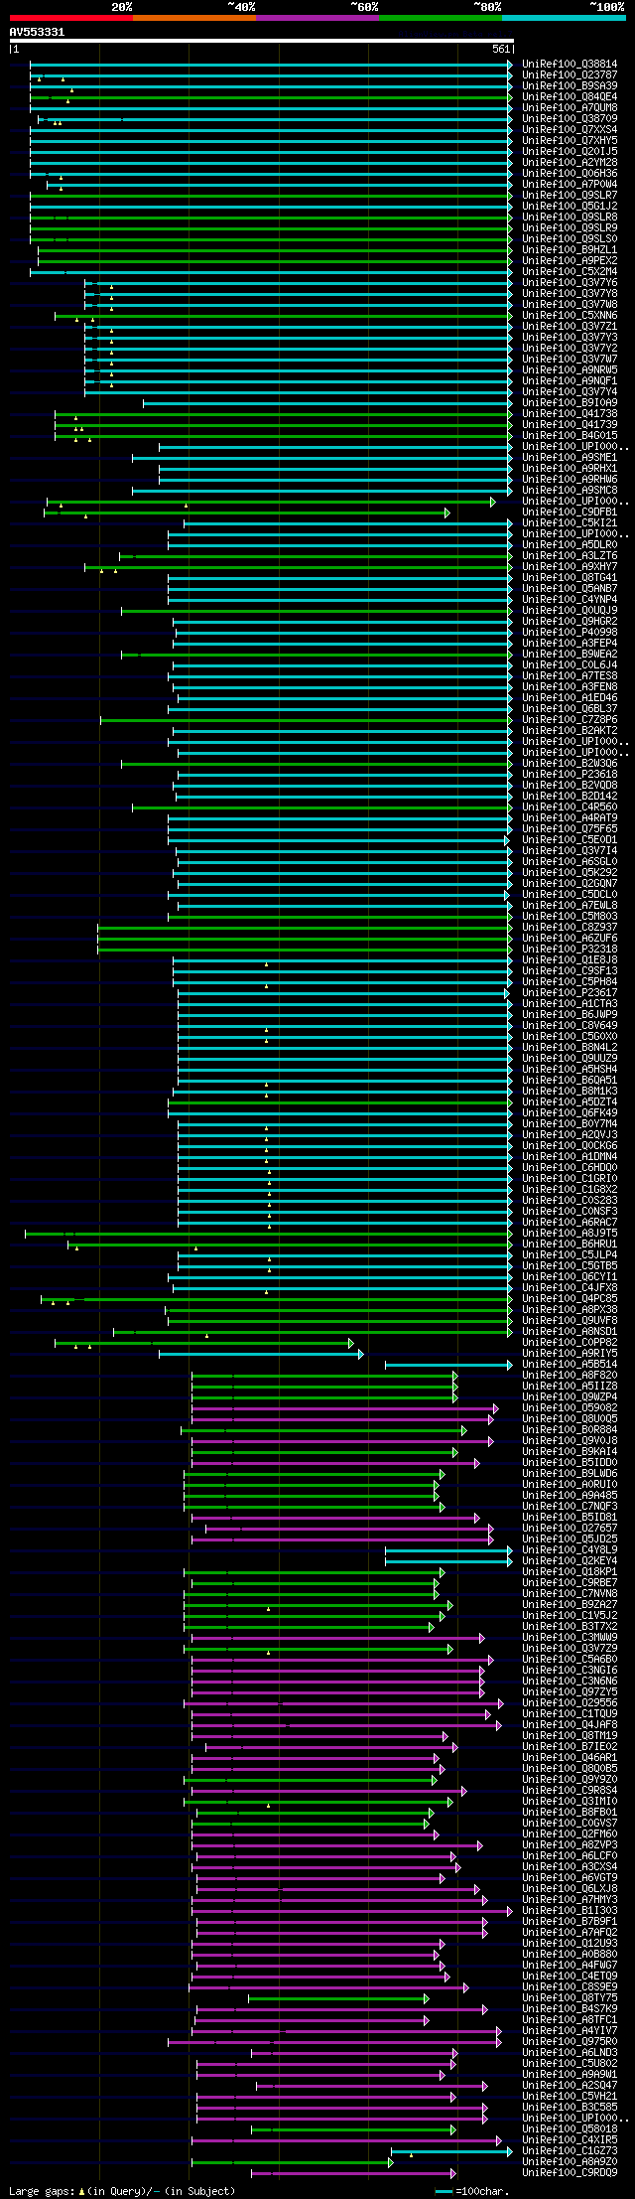635x2199 pixels.
Task: Select hit label UniRef100_B9LWD6
Action: pos(570,1474)
